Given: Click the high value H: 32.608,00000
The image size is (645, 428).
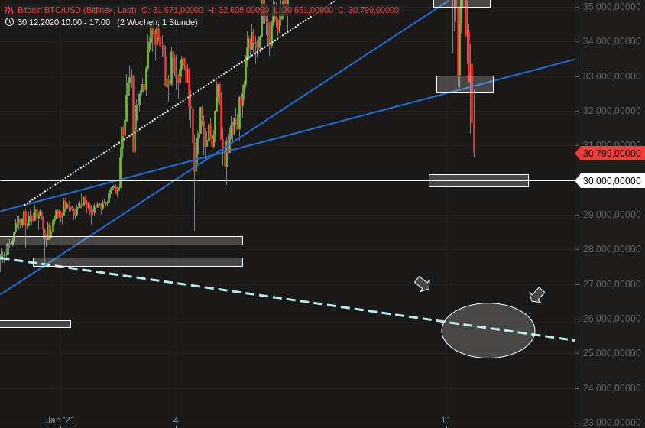Looking at the screenshot, I should click(x=238, y=10).
